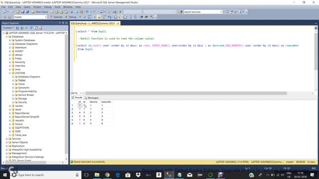319x179 pixels.
Task: Select the School database
Action: click(x=19, y=124)
